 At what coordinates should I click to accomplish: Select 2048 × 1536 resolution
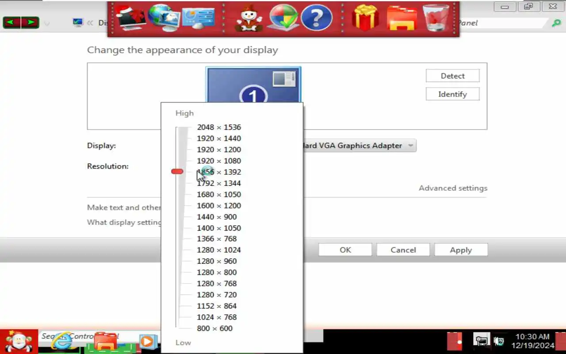(x=219, y=127)
